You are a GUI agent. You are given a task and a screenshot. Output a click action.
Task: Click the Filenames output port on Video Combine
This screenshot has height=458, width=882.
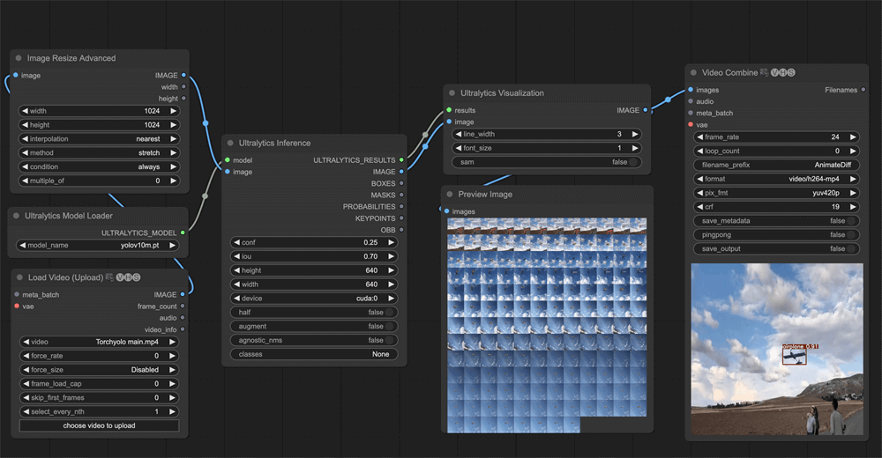point(863,90)
